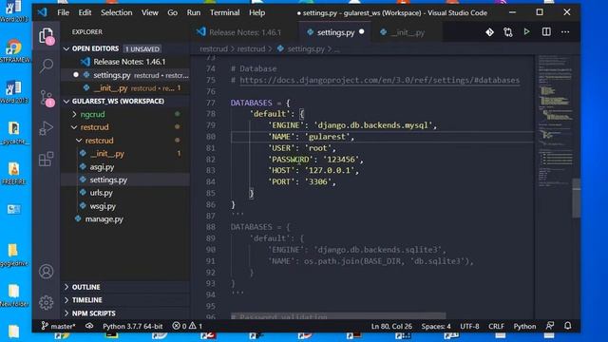
Task: Select settings.py entry in Open Editors
Action: tap(124, 75)
